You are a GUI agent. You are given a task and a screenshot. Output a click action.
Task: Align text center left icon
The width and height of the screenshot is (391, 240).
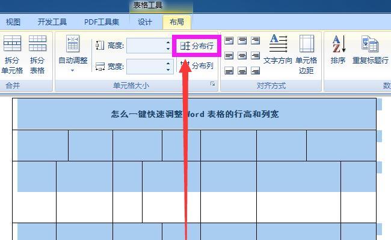229,55
